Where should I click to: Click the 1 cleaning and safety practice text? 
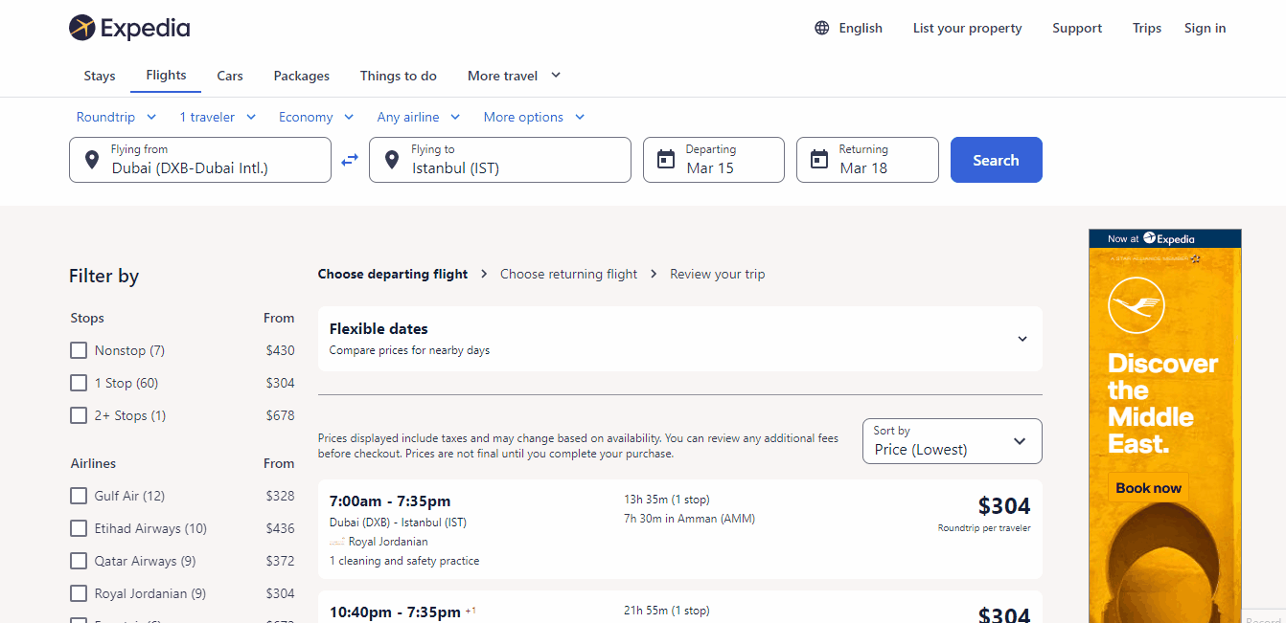(404, 561)
